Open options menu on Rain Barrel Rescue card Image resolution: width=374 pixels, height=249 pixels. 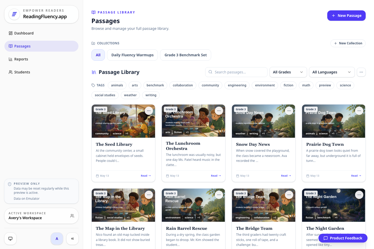coord(219,195)
